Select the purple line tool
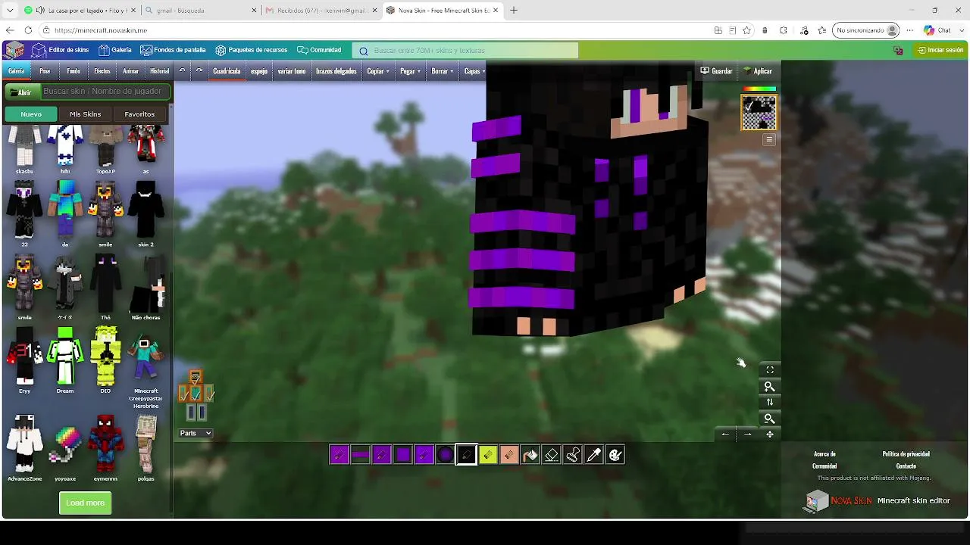 361,455
